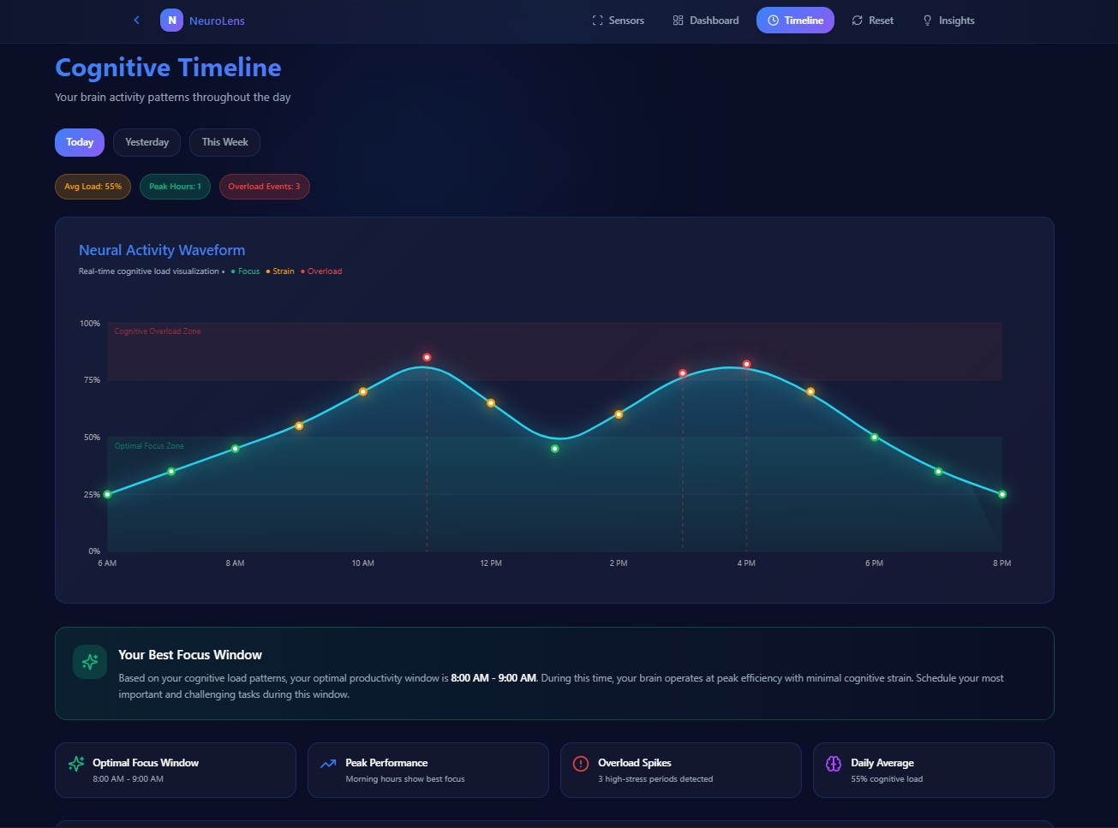This screenshot has height=828, width=1118.
Task: Click the orange strain point at 5 PM
Action: [x=810, y=391]
